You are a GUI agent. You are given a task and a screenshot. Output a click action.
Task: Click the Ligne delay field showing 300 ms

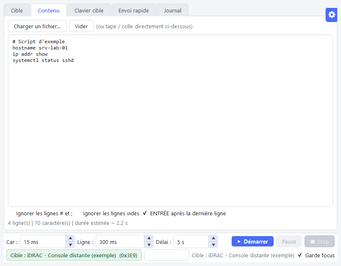click(x=120, y=241)
